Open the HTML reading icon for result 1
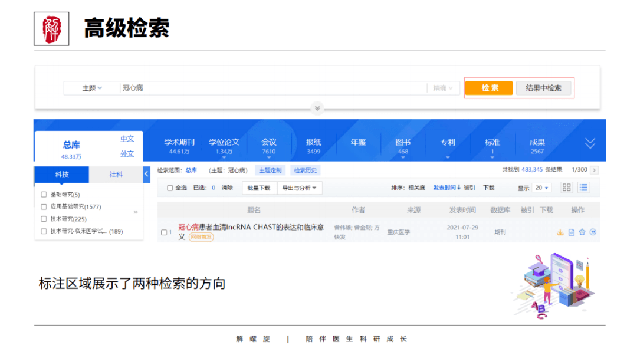Screen dimensions: 637x355 coord(571,232)
